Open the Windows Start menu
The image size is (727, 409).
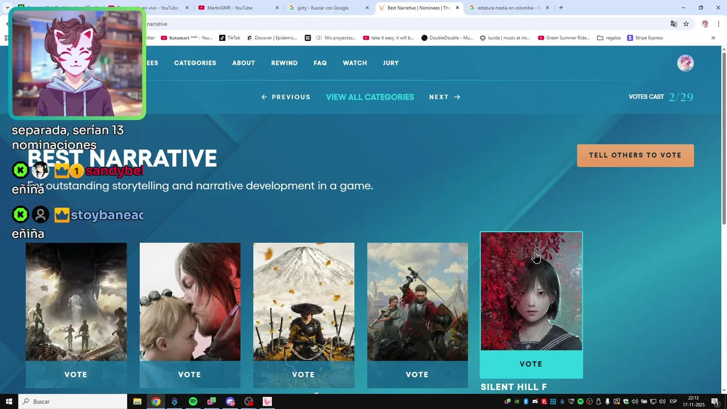pos(9,402)
